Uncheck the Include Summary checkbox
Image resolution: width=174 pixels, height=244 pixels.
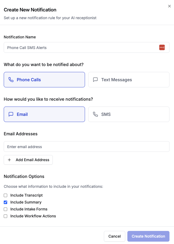click(5, 202)
